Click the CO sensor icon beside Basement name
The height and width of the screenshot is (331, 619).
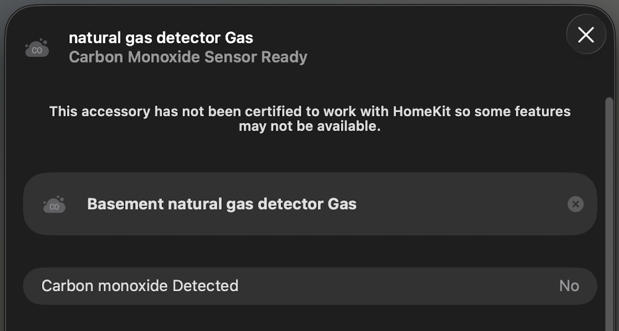54,205
